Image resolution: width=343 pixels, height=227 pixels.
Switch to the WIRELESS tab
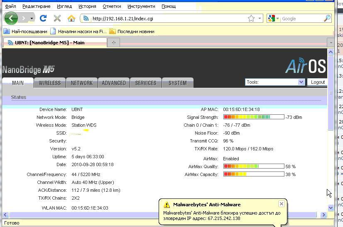point(49,83)
